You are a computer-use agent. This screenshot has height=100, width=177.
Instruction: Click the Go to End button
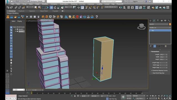tap(158, 96)
